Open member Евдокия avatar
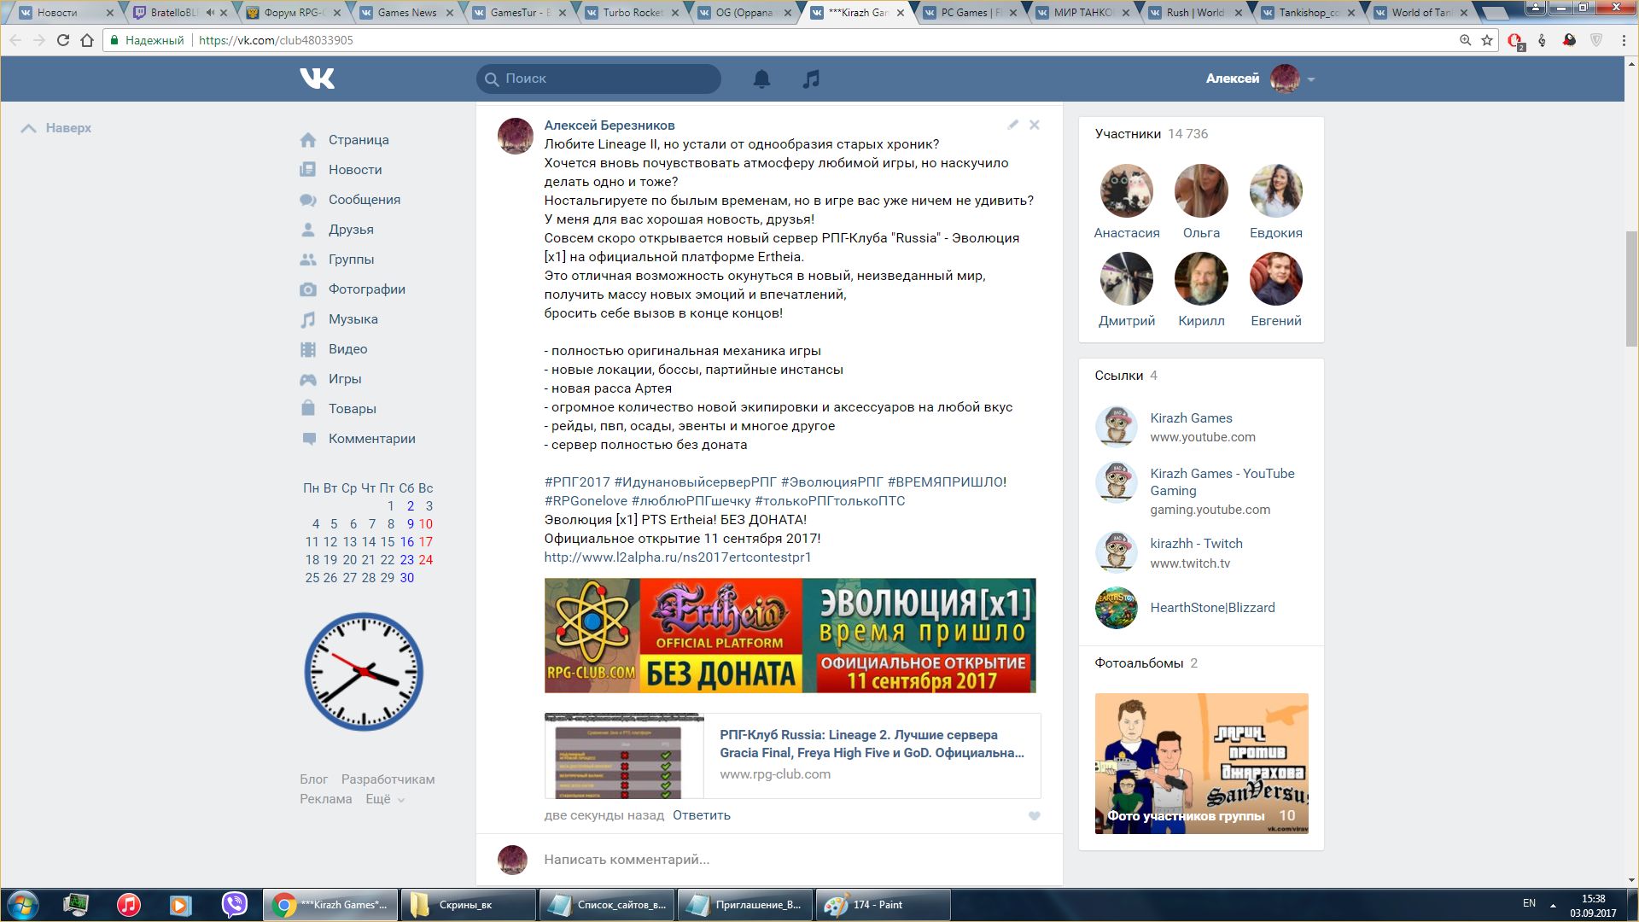Screen dimensions: 1639x922 1276,191
